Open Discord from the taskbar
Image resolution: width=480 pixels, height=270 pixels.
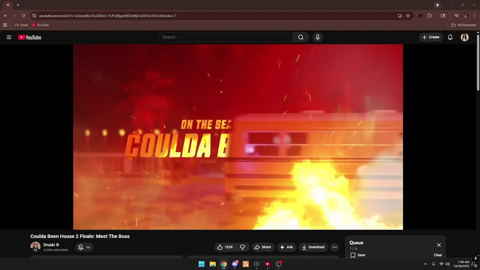[x=235, y=264]
